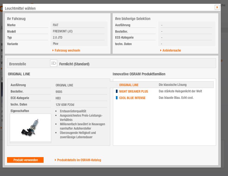
Task: Click the Brennstelle row label
Action: [x=18, y=64]
